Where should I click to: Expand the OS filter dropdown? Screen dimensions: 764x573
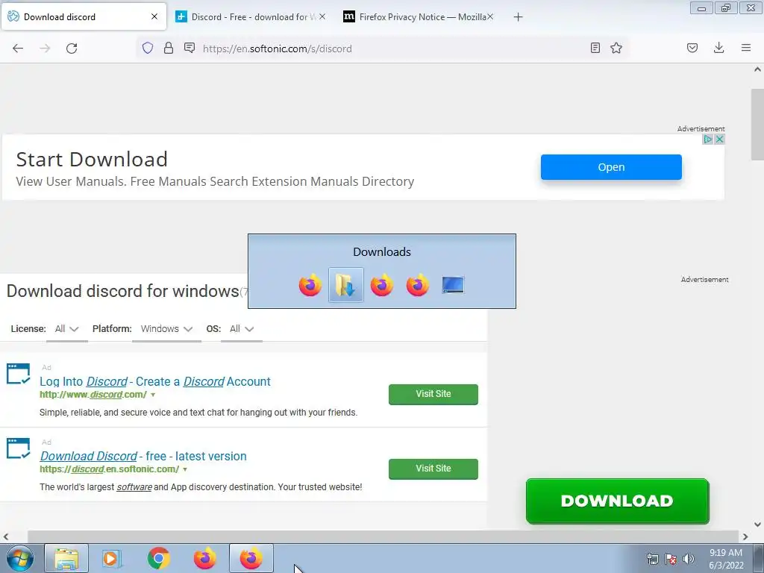pyautogui.click(x=242, y=329)
